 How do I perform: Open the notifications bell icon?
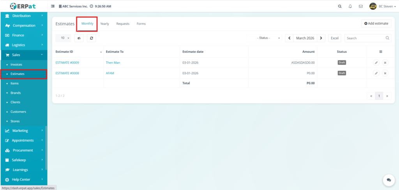pos(350,6)
